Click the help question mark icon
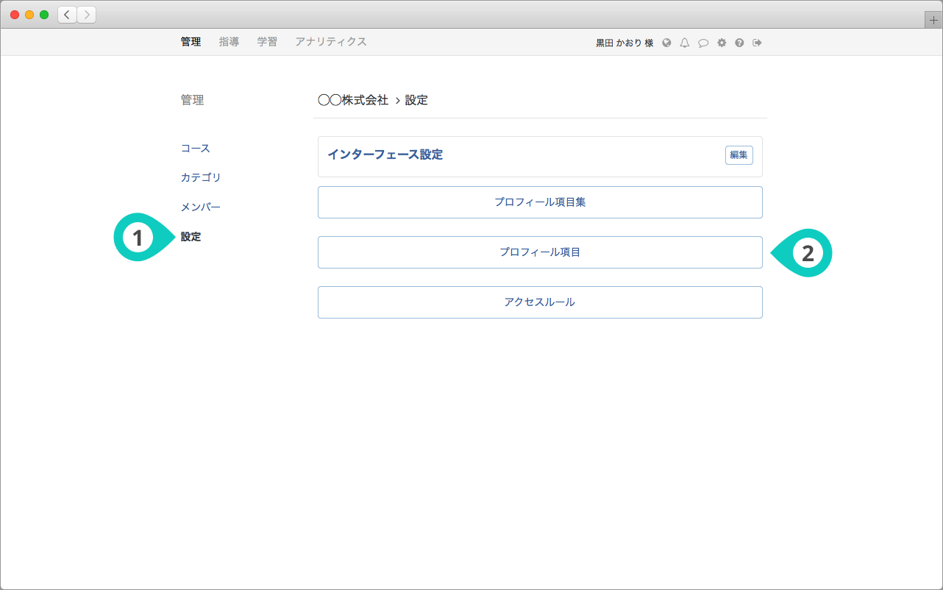The width and height of the screenshot is (943, 590). click(739, 43)
